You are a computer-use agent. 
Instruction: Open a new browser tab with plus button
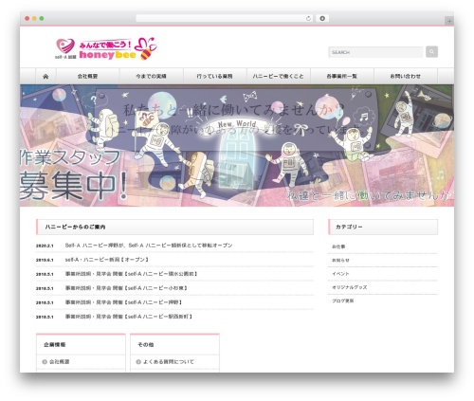449,21
